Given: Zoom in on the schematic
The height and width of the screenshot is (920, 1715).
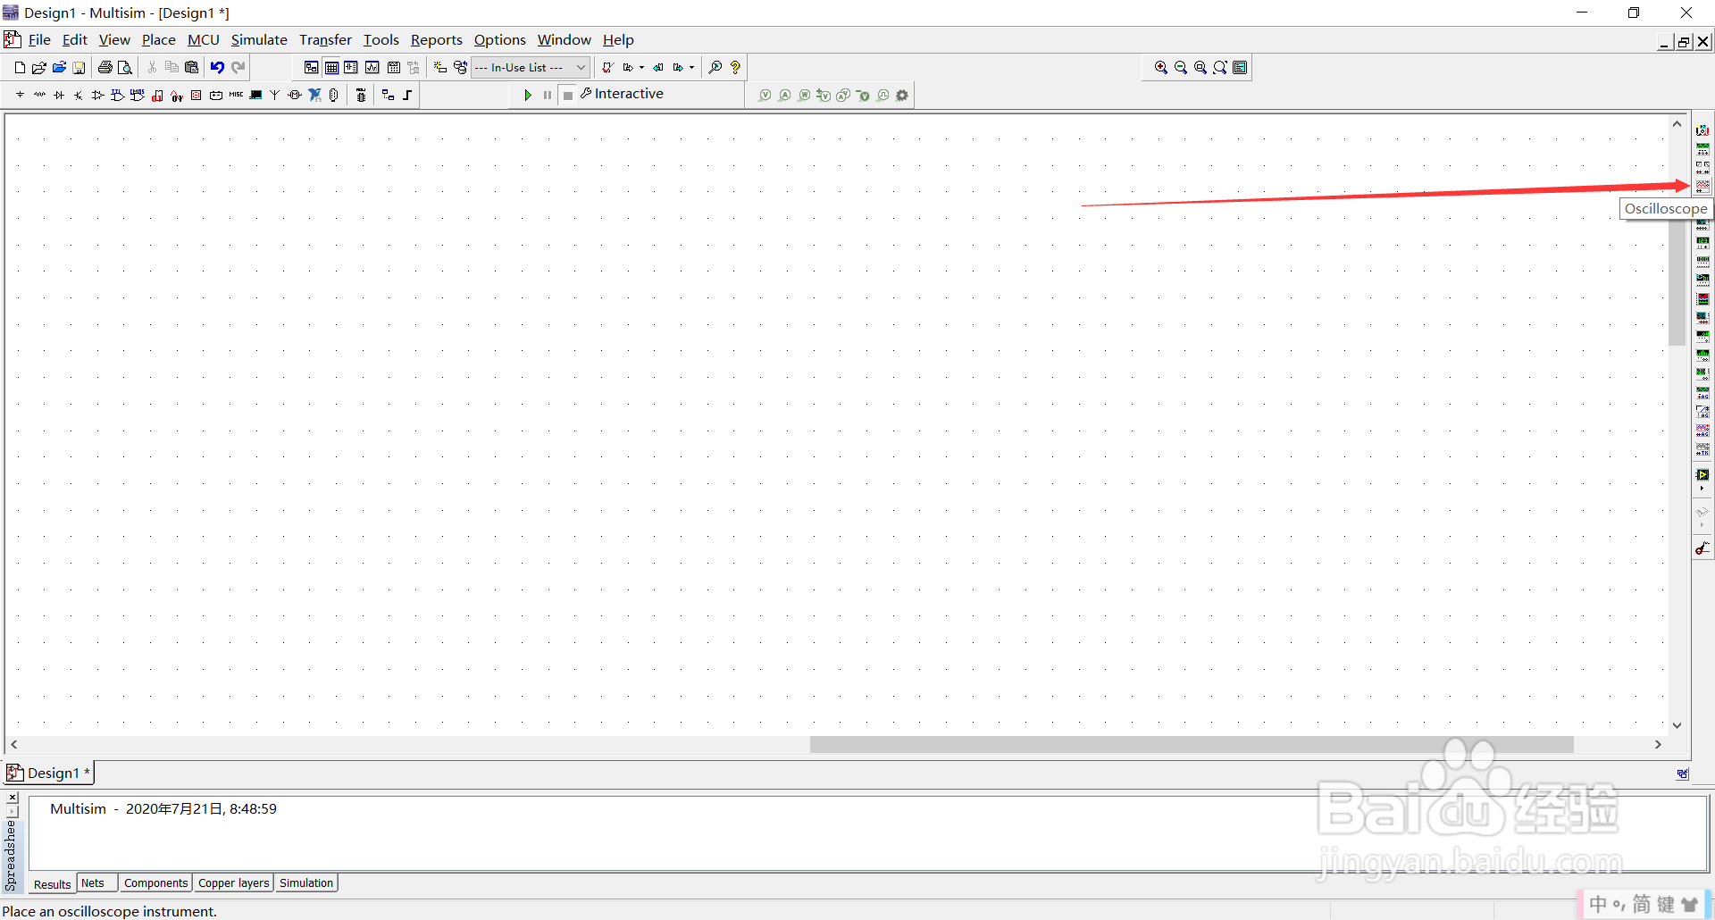Looking at the screenshot, I should pos(1161,67).
